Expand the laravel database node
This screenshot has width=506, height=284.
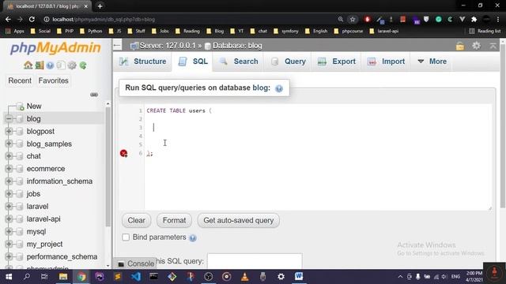(9, 207)
